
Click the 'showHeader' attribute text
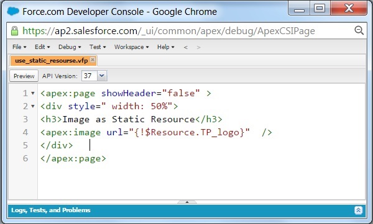(x=129, y=93)
